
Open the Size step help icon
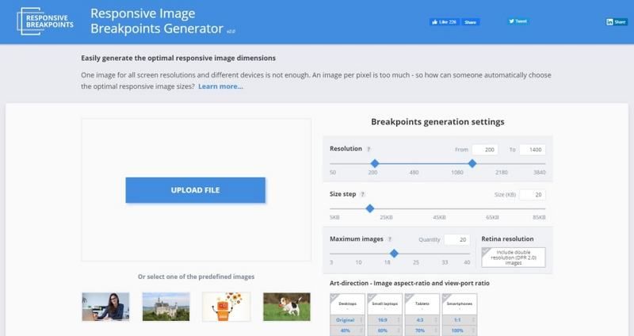coord(364,194)
